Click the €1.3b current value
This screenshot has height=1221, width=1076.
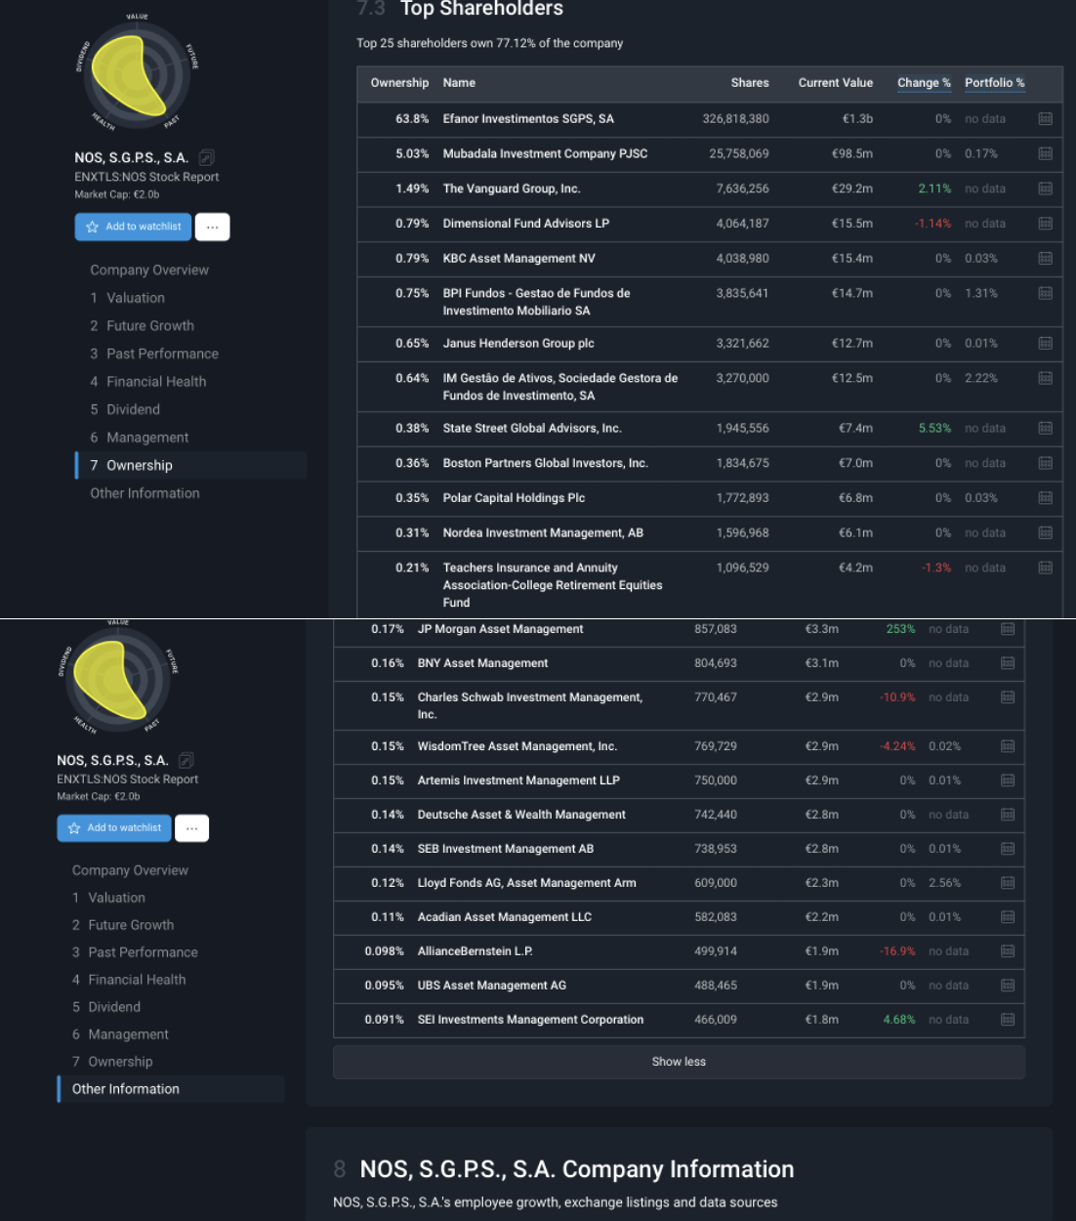(x=857, y=119)
